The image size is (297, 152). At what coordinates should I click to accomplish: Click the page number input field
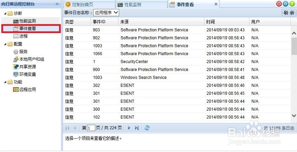coord(91,128)
